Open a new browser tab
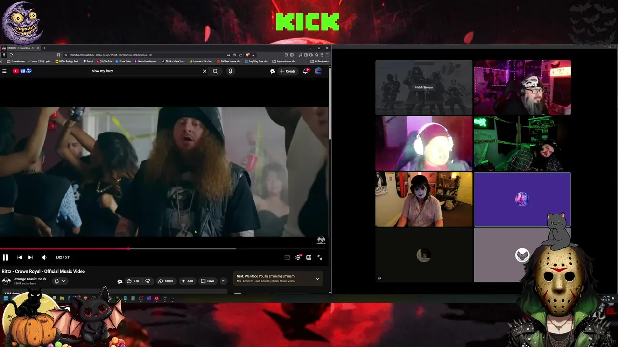Image resolution: width=618 pixels, height=347 pixels. point(44,48)
